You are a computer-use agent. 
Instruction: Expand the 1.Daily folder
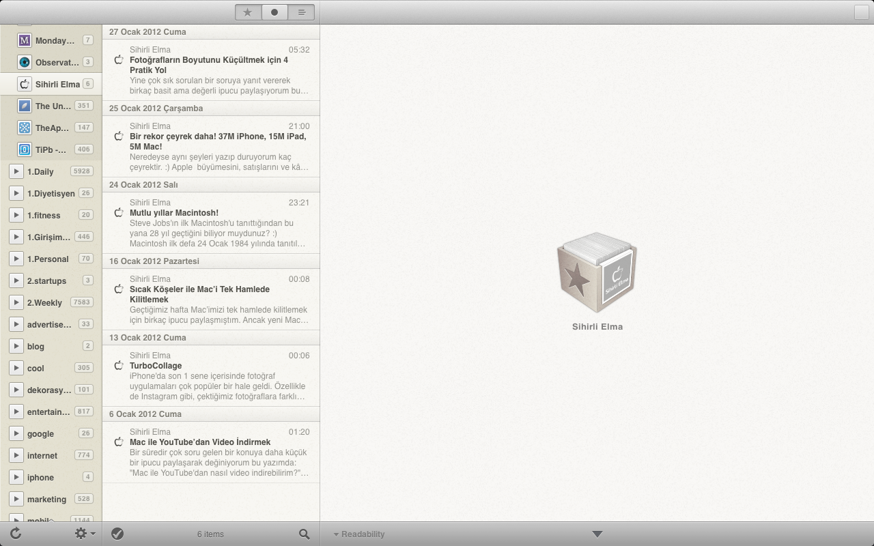(16, 171)
